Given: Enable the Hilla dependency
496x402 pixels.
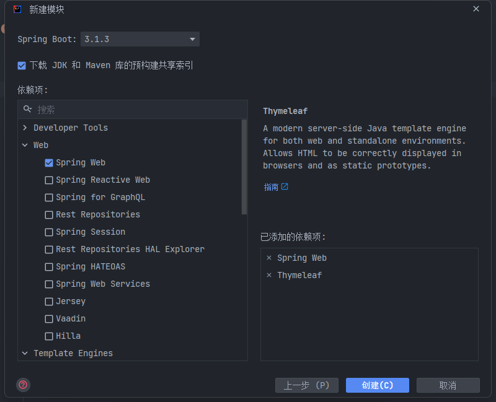Looking at the screenshot, I should [x=49, y=336].
